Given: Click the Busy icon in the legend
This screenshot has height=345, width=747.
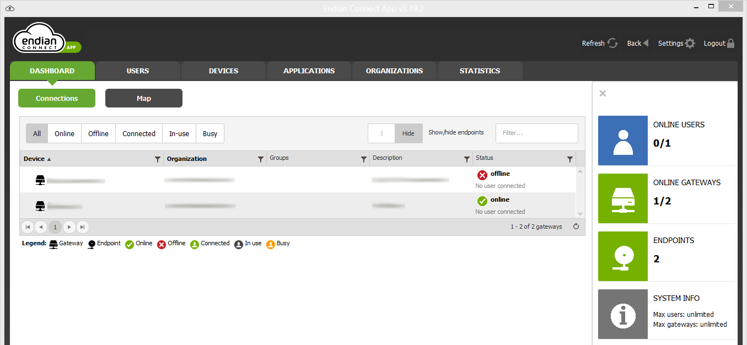Looking at the screenshot, I should point(271,244).
